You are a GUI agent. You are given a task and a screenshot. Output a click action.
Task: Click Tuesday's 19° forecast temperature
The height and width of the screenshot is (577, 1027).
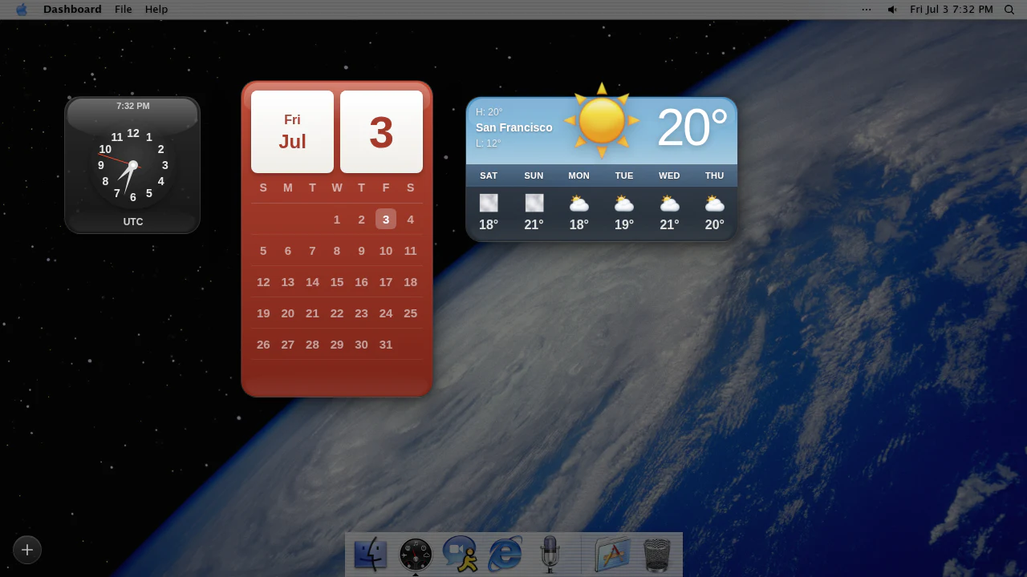coord(624,225)
